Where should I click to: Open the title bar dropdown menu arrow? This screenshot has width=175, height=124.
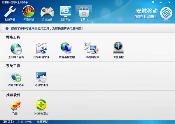(x=153, y=2)
